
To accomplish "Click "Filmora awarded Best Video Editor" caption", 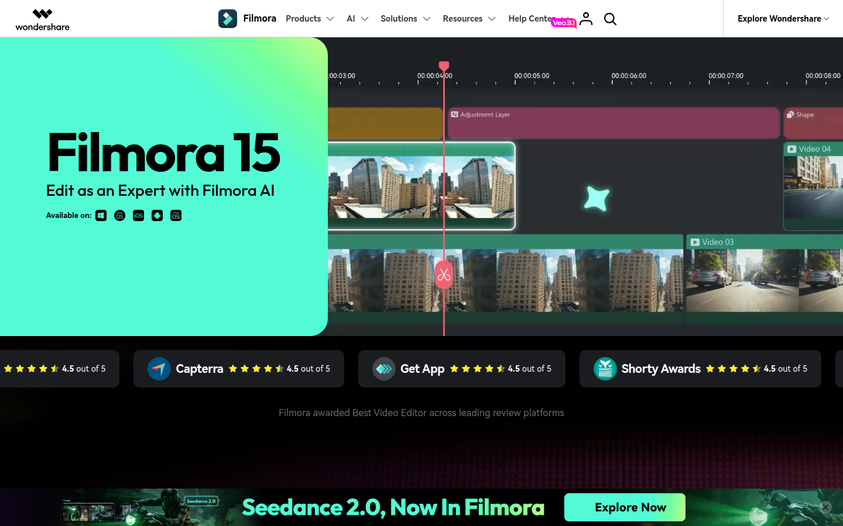I will coord(421,413).
